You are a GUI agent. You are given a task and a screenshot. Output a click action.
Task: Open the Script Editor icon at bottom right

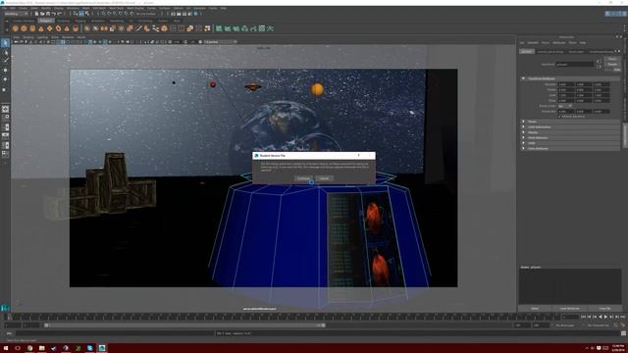click(x=623, y=333)
